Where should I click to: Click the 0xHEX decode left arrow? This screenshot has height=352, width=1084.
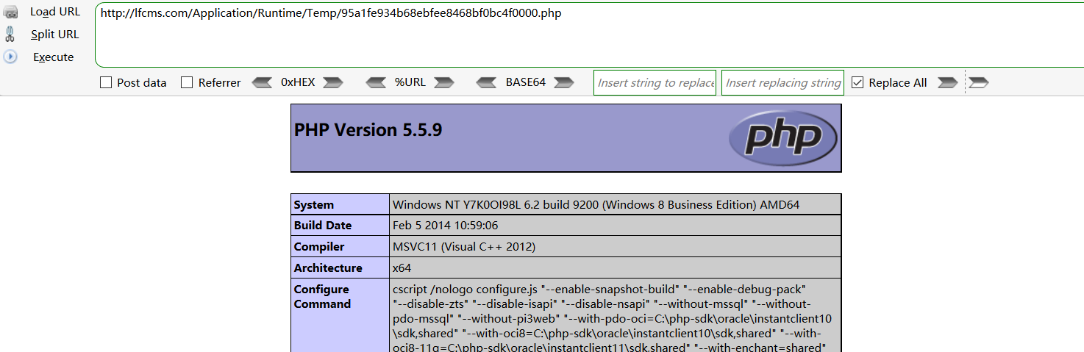tap(262, 82)
